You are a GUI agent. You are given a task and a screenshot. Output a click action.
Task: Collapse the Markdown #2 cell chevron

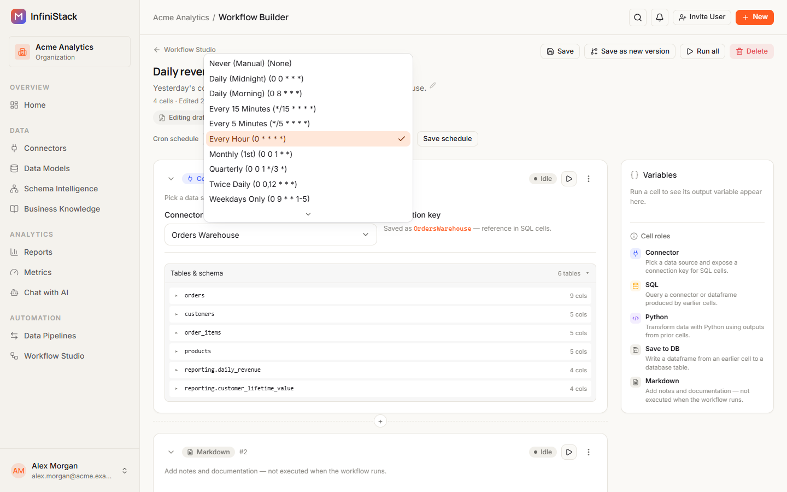click(x=171, y=452)
